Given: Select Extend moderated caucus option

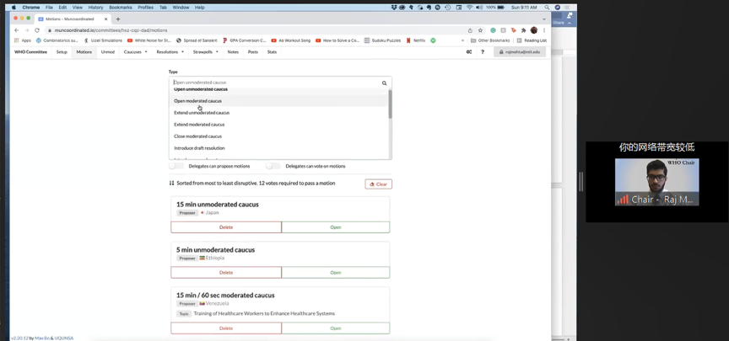Looking at the screenshot, I should click(278, 125).
